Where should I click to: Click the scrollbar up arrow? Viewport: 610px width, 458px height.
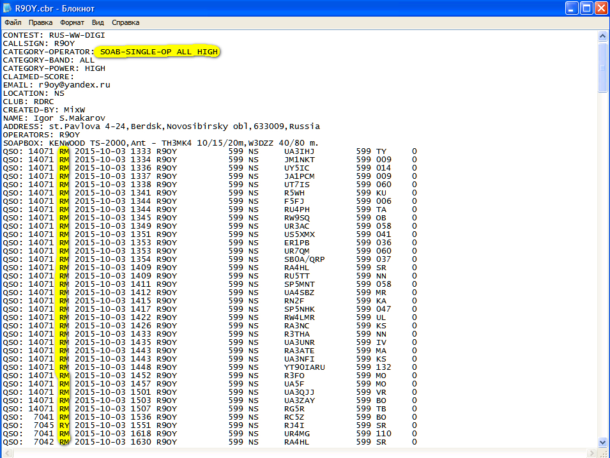coord(602,36)
